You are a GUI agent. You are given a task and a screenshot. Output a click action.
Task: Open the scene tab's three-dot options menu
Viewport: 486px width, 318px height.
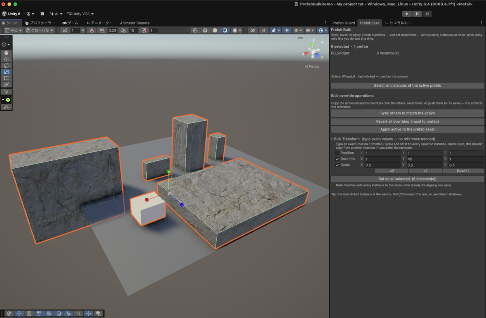(325, 23)
